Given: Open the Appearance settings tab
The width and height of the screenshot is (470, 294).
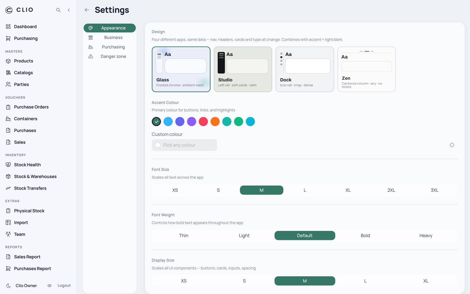Looking at the screenshot, I should pos(110,28).
